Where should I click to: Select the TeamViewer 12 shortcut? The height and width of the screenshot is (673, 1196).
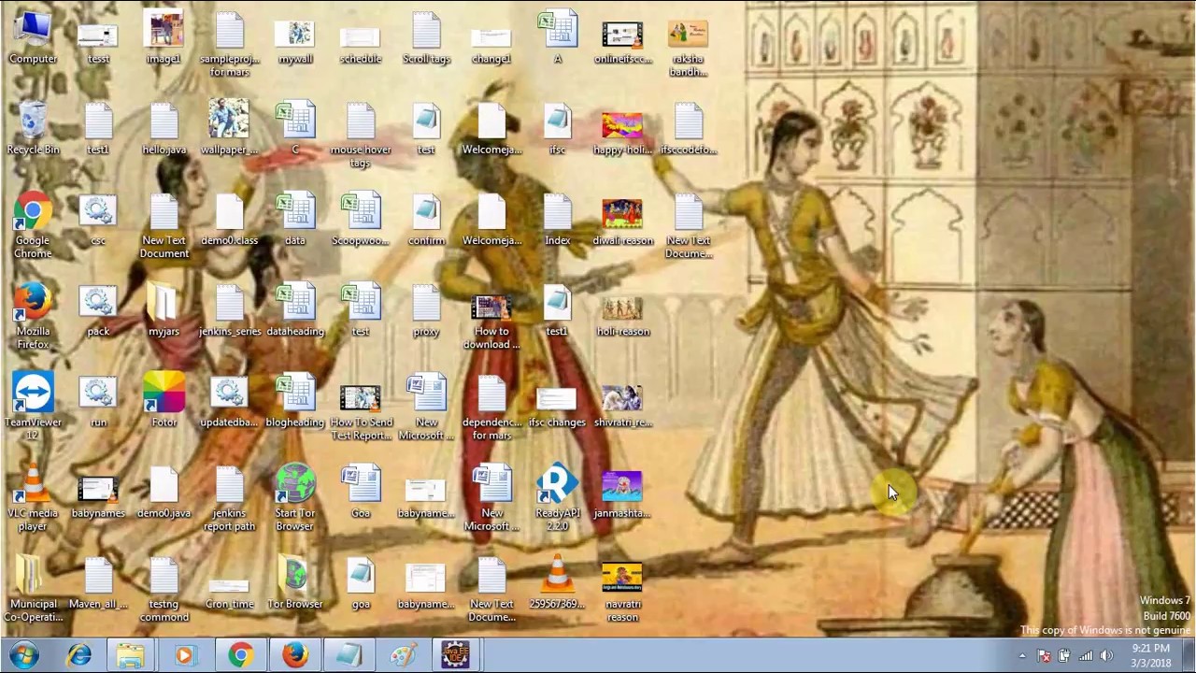(33, 407)
